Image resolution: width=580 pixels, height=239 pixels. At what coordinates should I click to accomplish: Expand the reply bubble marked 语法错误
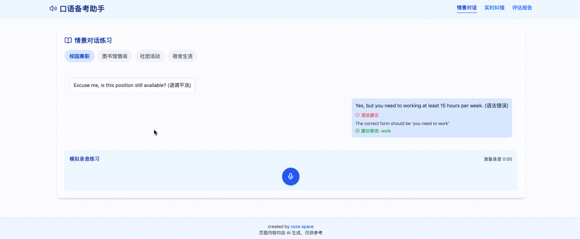[x=431, y=105]
